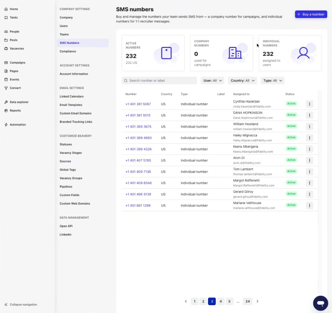The height and width of the screenshot is (313, 332).
Task: Click the Data explorer wrench icon
Action: (x=6, y=102)
